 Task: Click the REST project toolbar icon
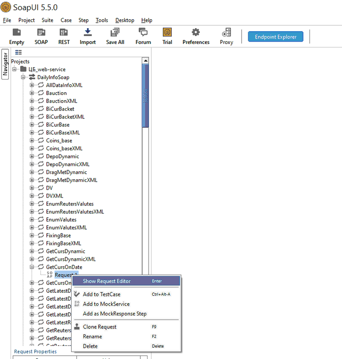[x=64, y=32]
